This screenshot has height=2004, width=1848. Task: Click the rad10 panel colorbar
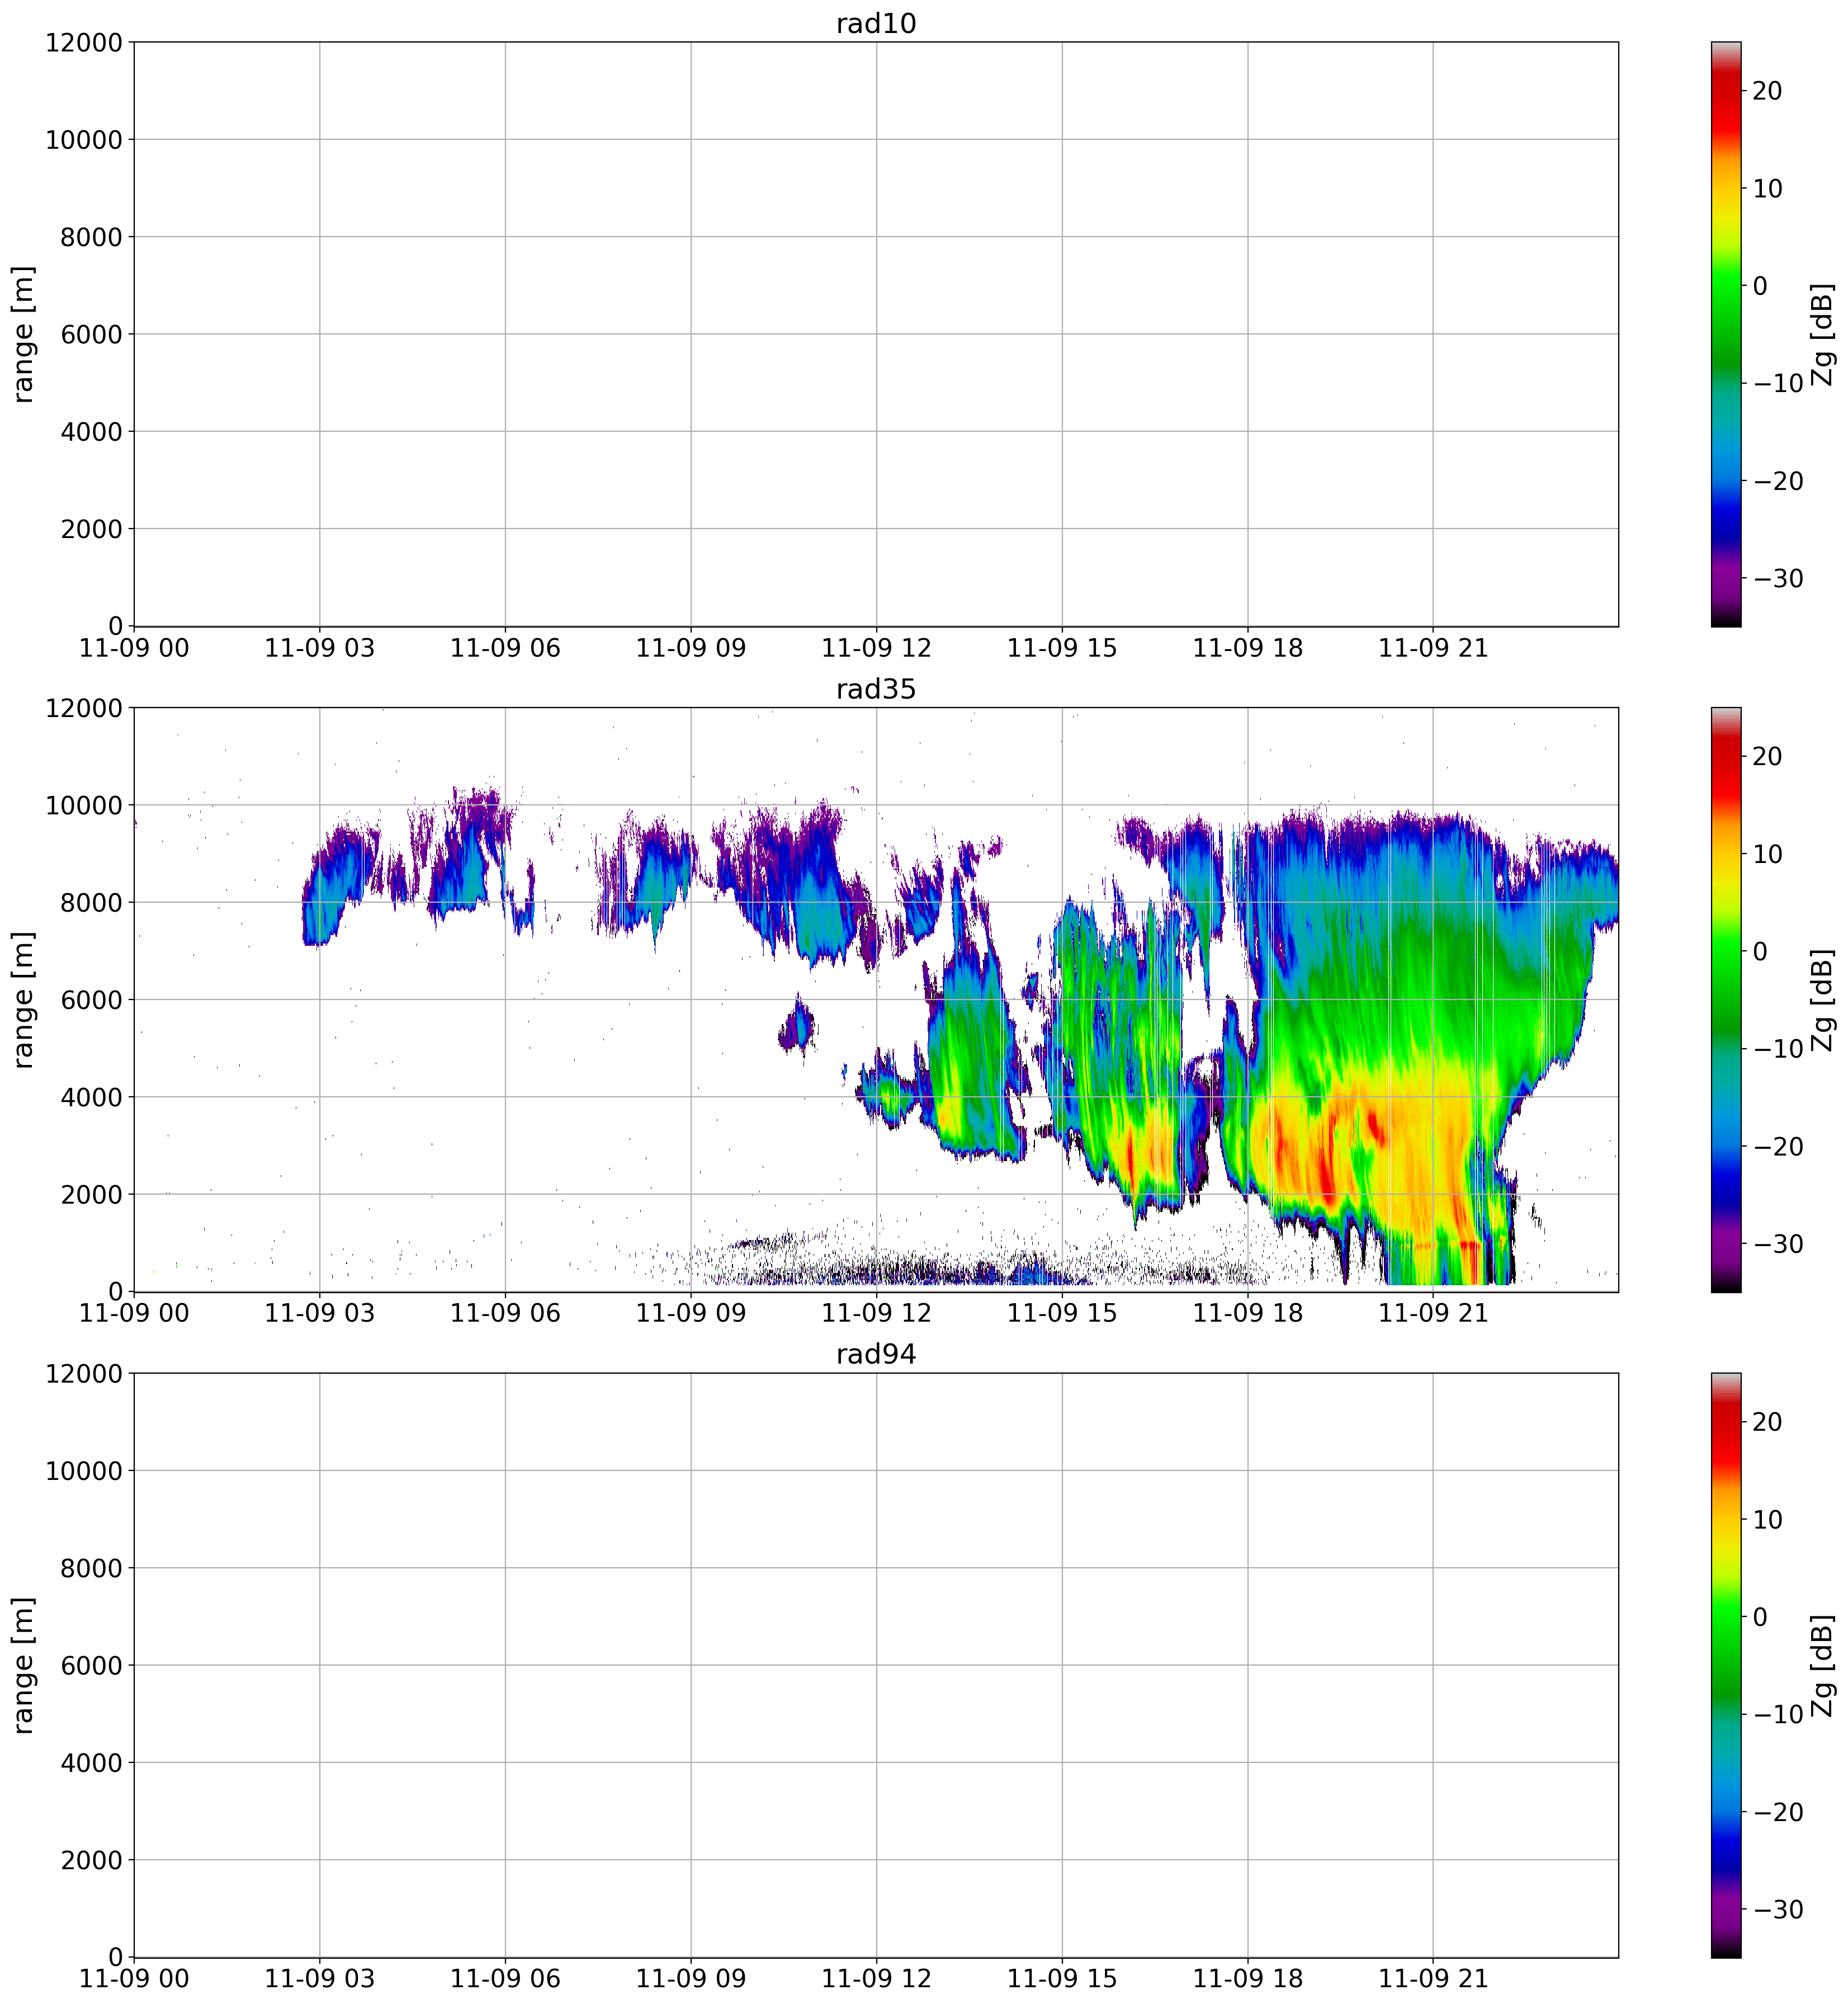[x=1726, y=334]
